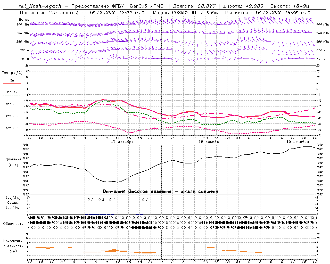Click the Рассчитано: 16.12.2025 16:36 UTC timestamp

[268, 13]
